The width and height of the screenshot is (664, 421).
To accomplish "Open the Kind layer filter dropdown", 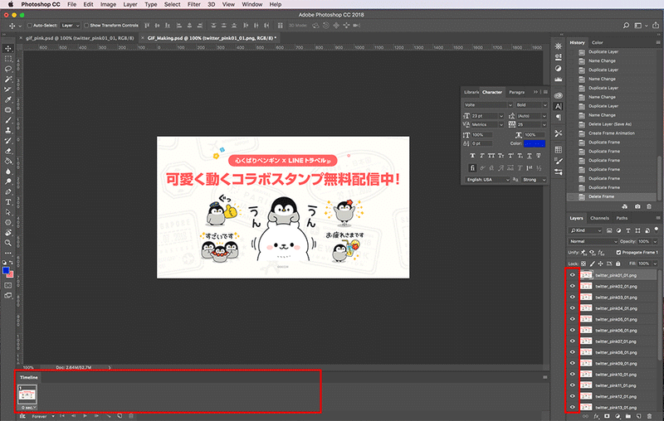I will click(x=585, y=230).
